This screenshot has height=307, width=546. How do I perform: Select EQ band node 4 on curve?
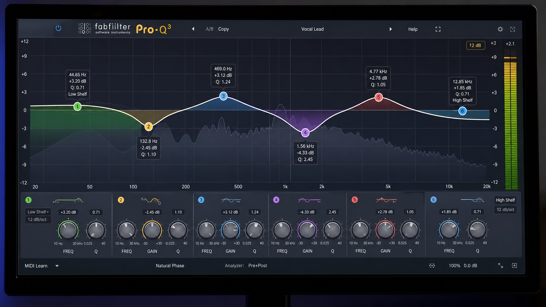coord(305,132)
